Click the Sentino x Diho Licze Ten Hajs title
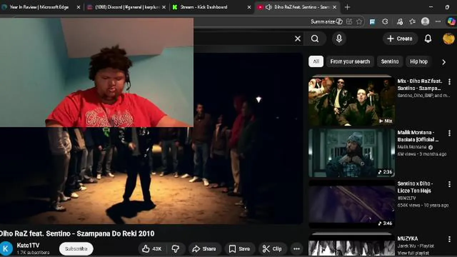Screen dimensions: 457x257 415,187
